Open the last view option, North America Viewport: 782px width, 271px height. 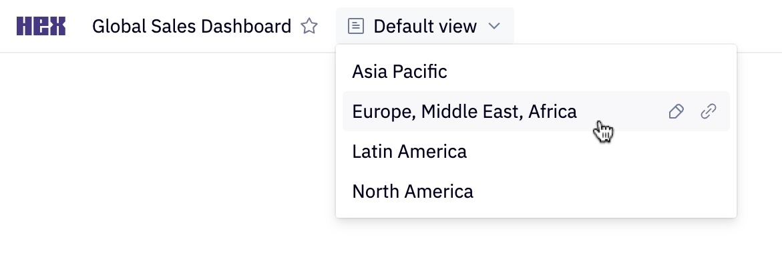[x=413, y=192]
